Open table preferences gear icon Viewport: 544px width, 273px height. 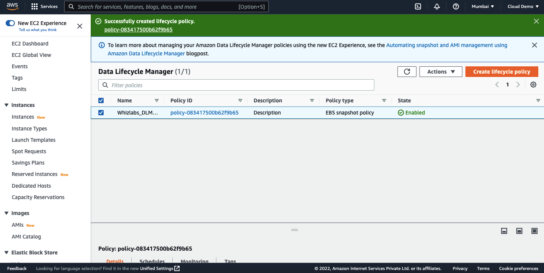click(533, 85)
